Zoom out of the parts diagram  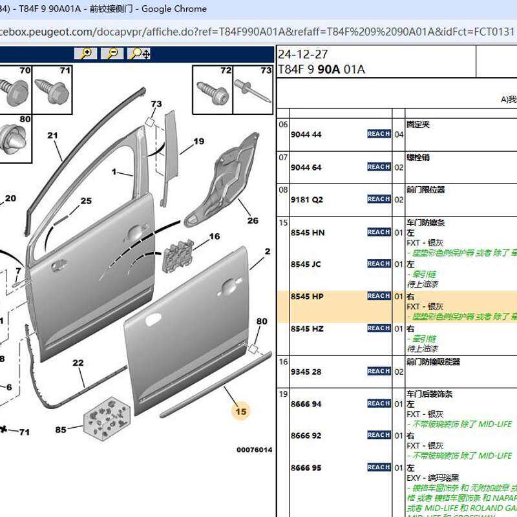[x=112, y=54]
